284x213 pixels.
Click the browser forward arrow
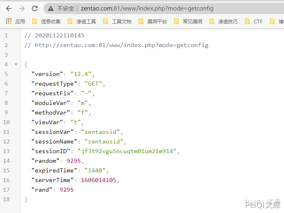22,8
